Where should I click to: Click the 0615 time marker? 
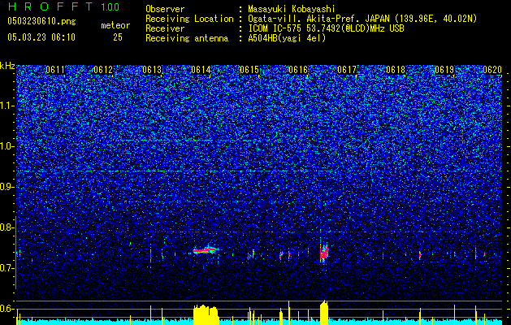pos(249,70)
